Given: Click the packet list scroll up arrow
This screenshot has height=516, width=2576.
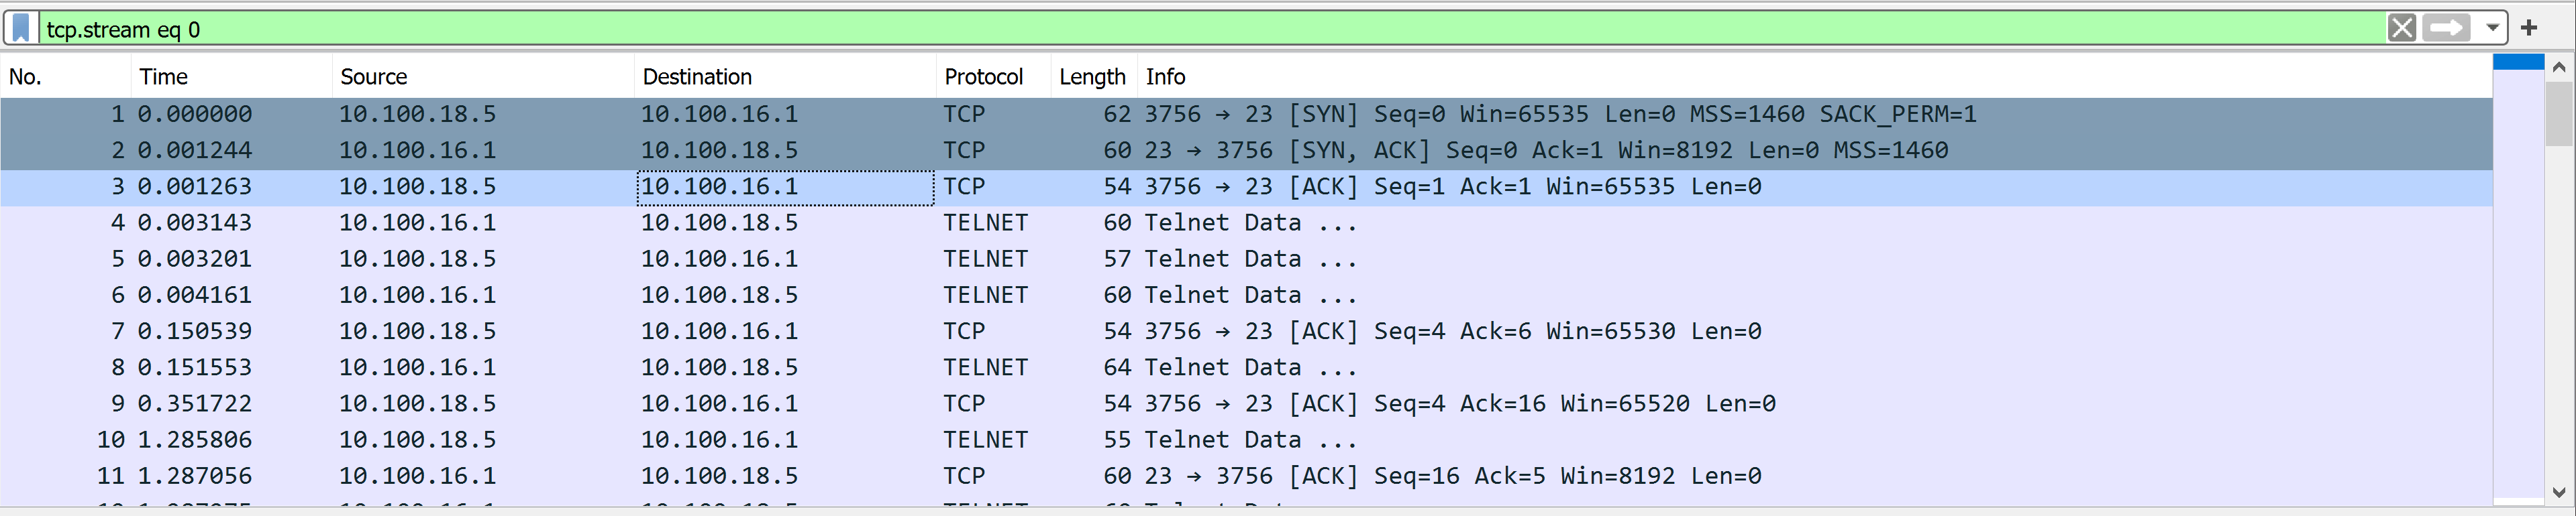Looking at the screenshot, I should pos(2559,67).
